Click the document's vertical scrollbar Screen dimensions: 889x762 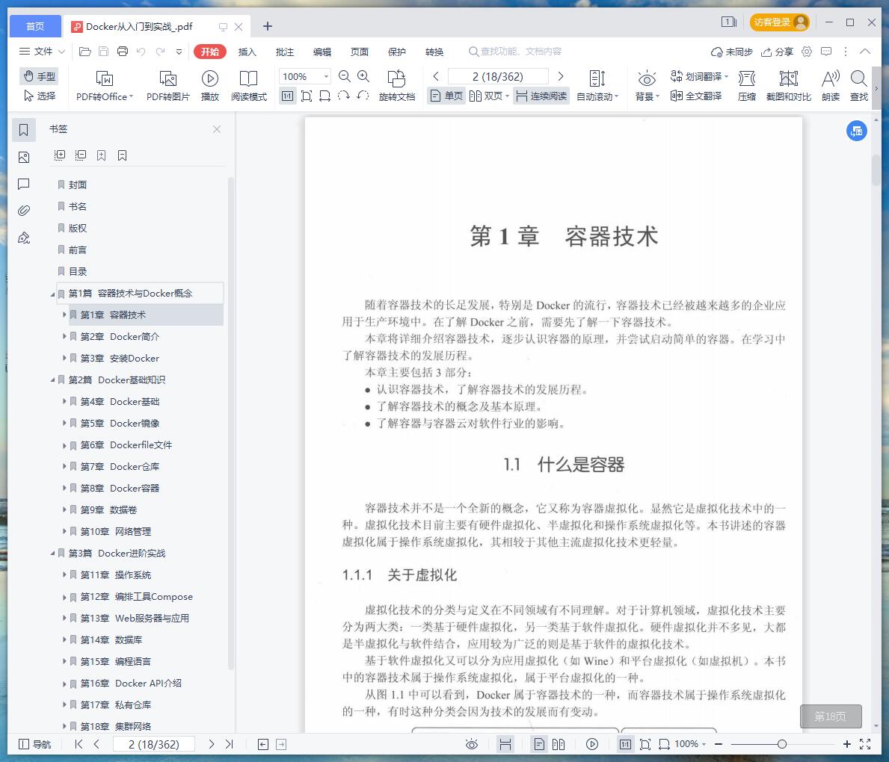[876, 170]
